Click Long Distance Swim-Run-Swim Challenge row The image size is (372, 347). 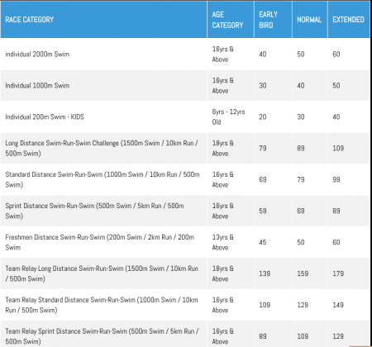coord(185,148)
